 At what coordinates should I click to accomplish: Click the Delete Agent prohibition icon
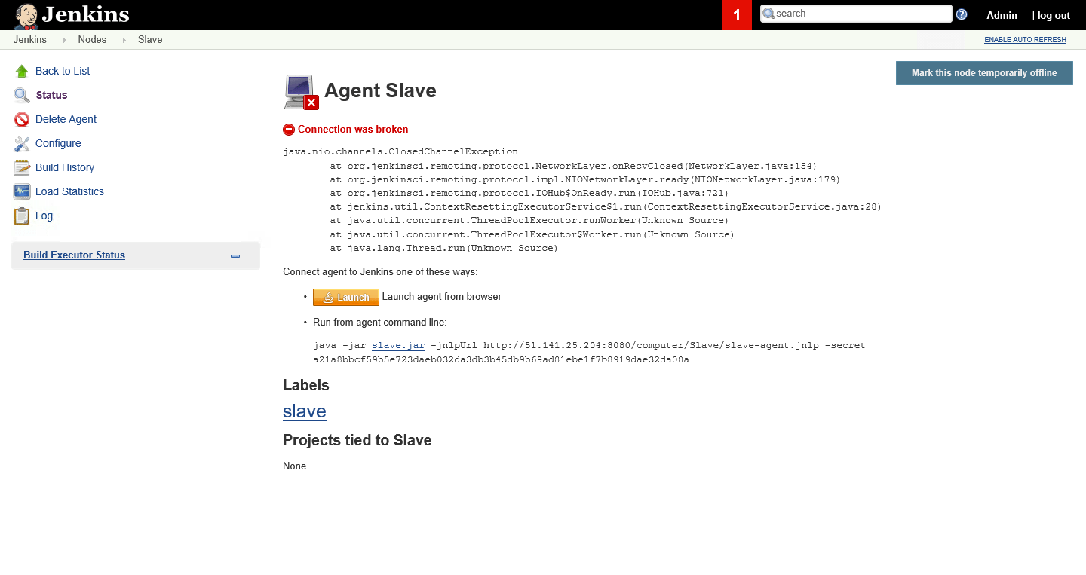[21, 119]
